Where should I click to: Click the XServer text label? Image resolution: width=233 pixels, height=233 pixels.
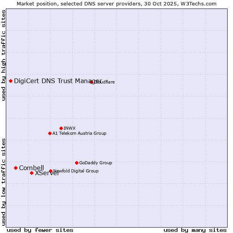click(x=47, y=173)
